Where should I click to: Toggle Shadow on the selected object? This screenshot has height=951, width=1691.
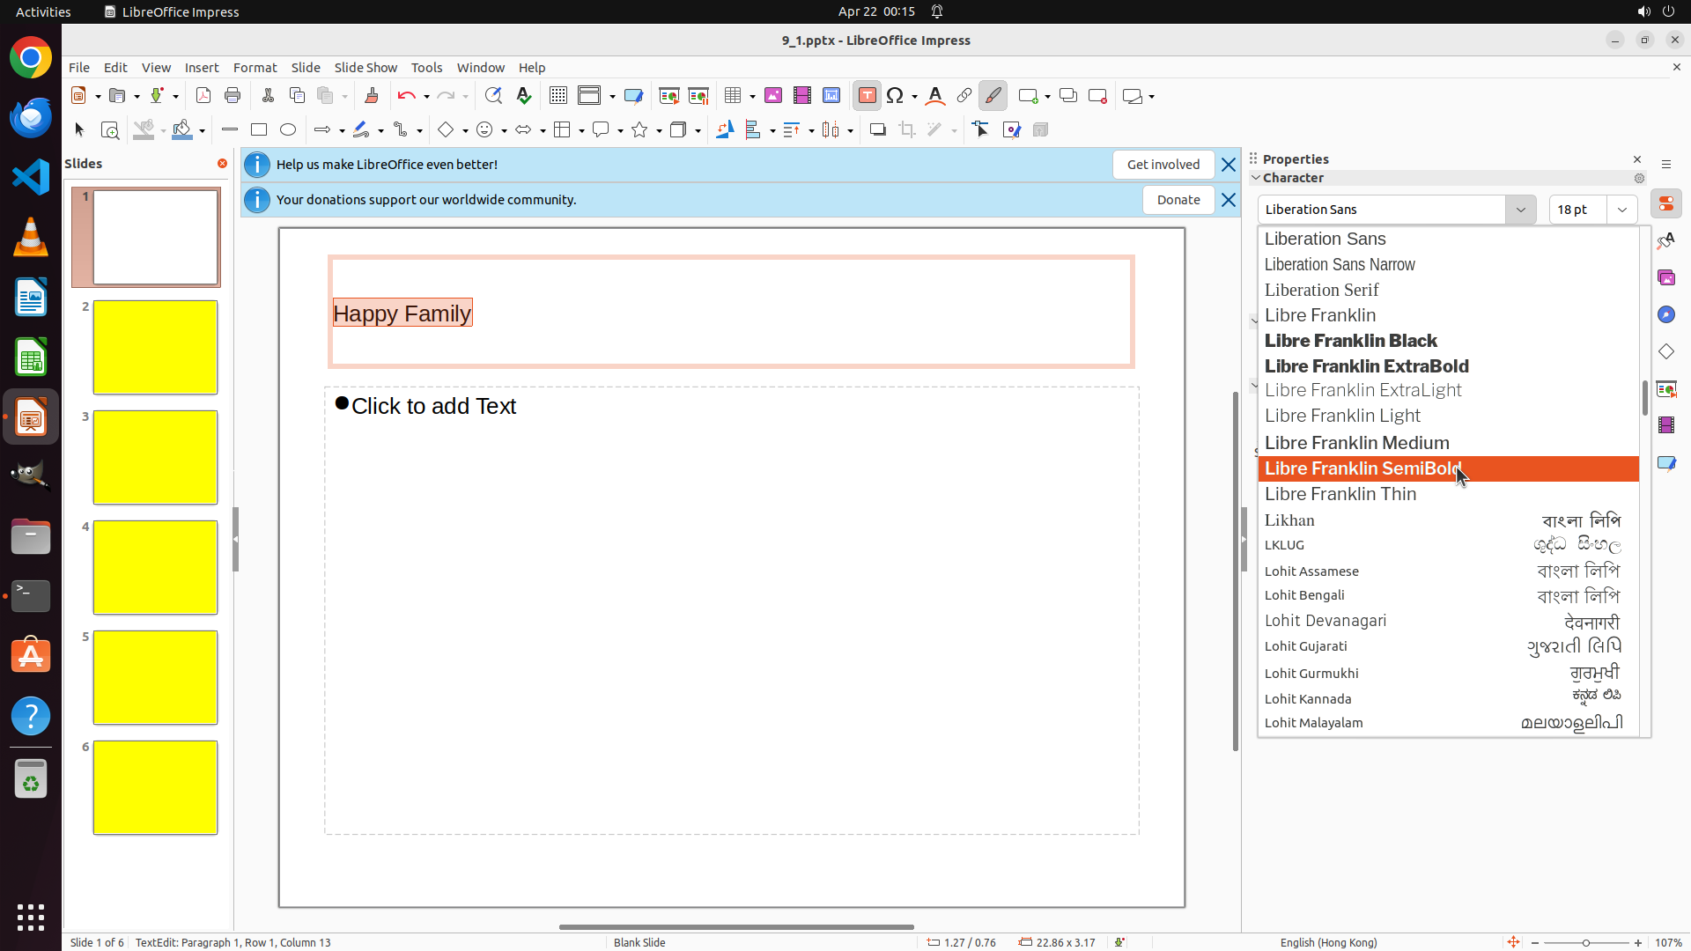click(x=877, y=130)
